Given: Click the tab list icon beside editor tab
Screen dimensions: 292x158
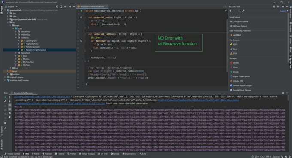Looking at the screenshot, I should pos(226,6).
